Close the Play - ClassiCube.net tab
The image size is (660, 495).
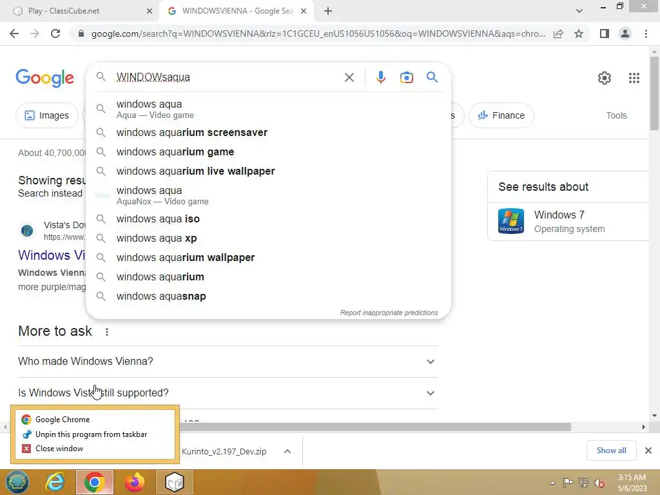(x=150, y=12)
